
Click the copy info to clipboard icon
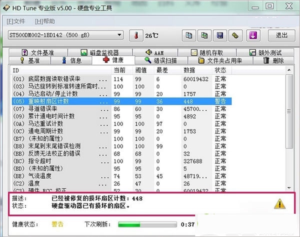[189, 35]
